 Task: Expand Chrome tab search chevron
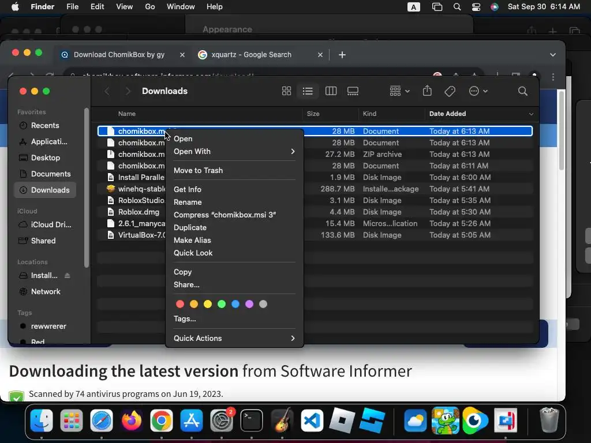point(552,55)
